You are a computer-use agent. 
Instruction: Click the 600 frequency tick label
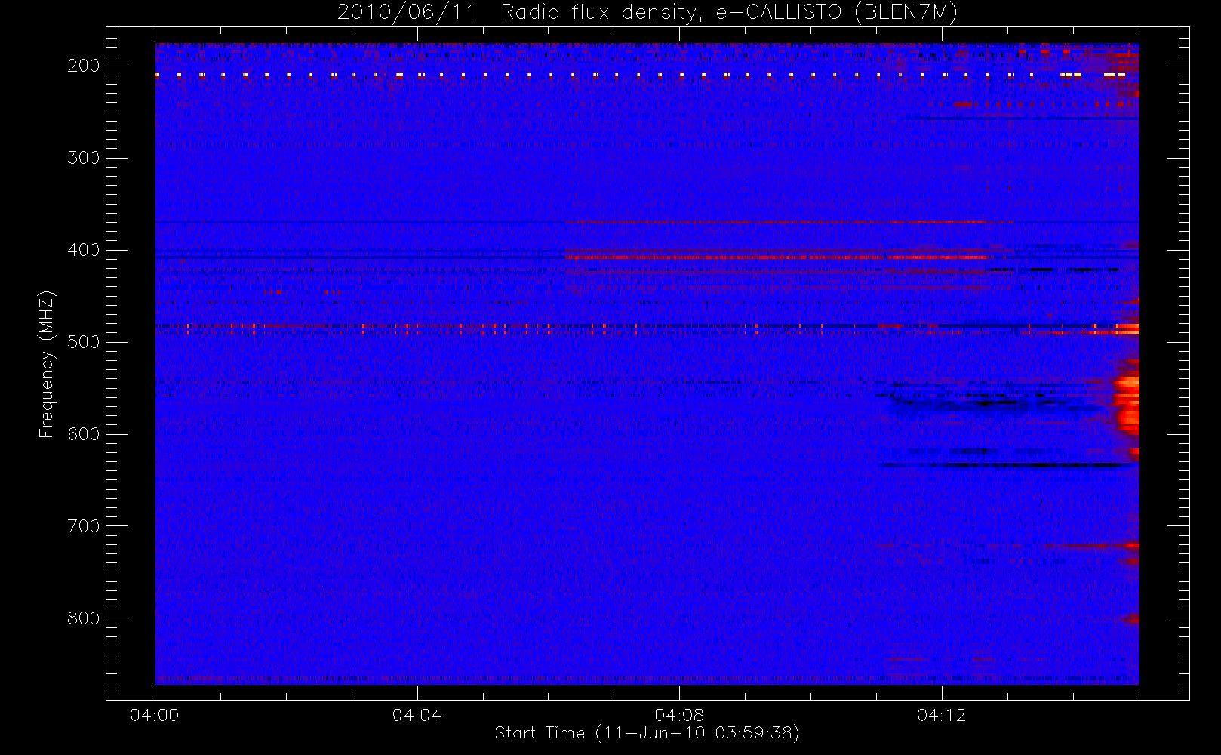click(x=84, y=434)
